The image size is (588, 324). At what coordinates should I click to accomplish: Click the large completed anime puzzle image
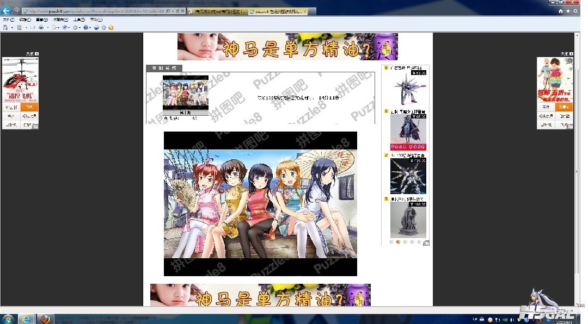260,203
